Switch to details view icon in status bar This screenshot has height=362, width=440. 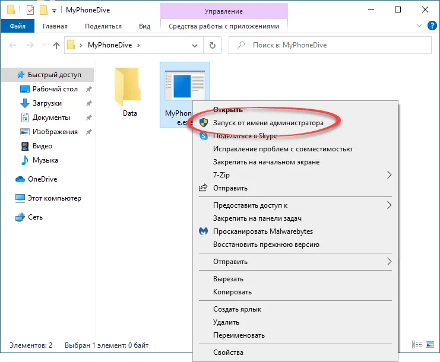pos(417,345)
